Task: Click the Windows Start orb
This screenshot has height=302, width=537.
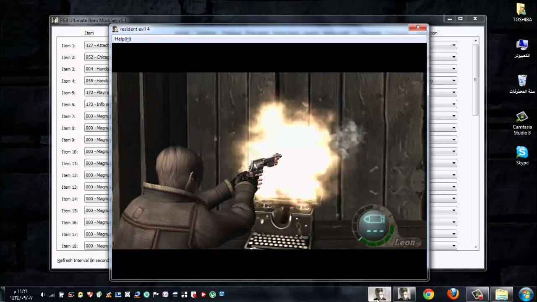Action: point(526,294)
